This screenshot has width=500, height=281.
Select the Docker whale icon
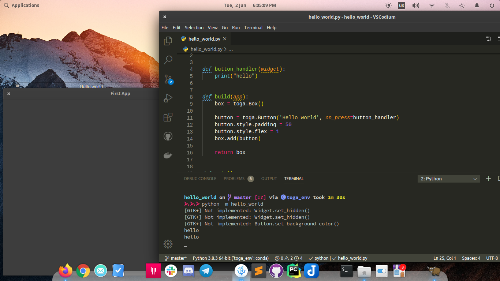[x=168, y=155]
